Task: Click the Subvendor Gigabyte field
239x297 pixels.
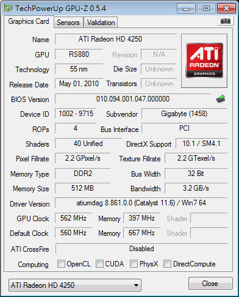Action: click(184, 114)
